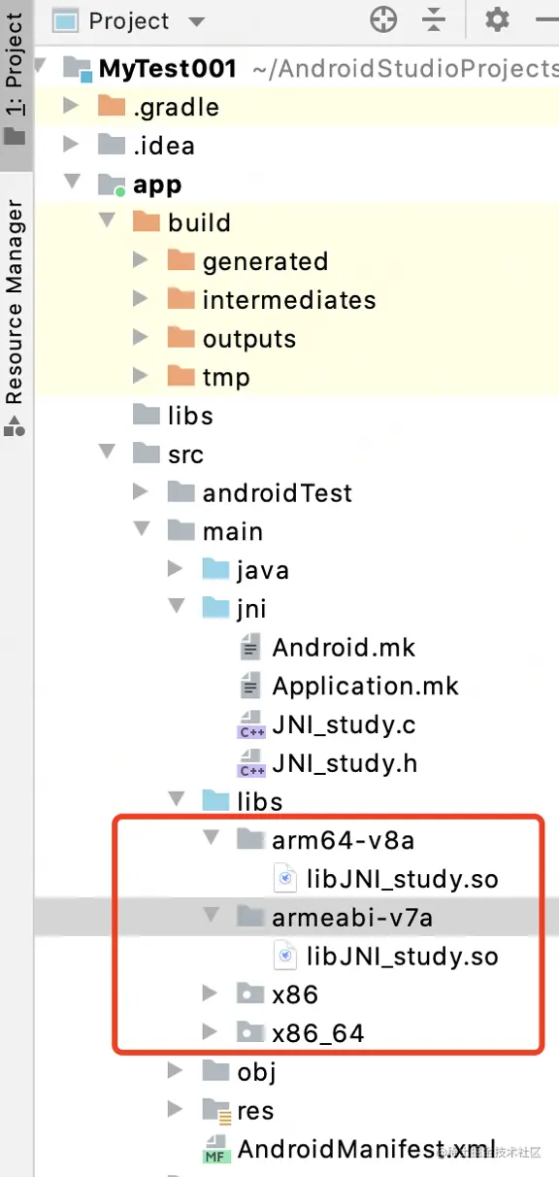Collapse the jni folder arrow
The width and height of the screenshot is (559, 1177).
(x=176, y=608)
